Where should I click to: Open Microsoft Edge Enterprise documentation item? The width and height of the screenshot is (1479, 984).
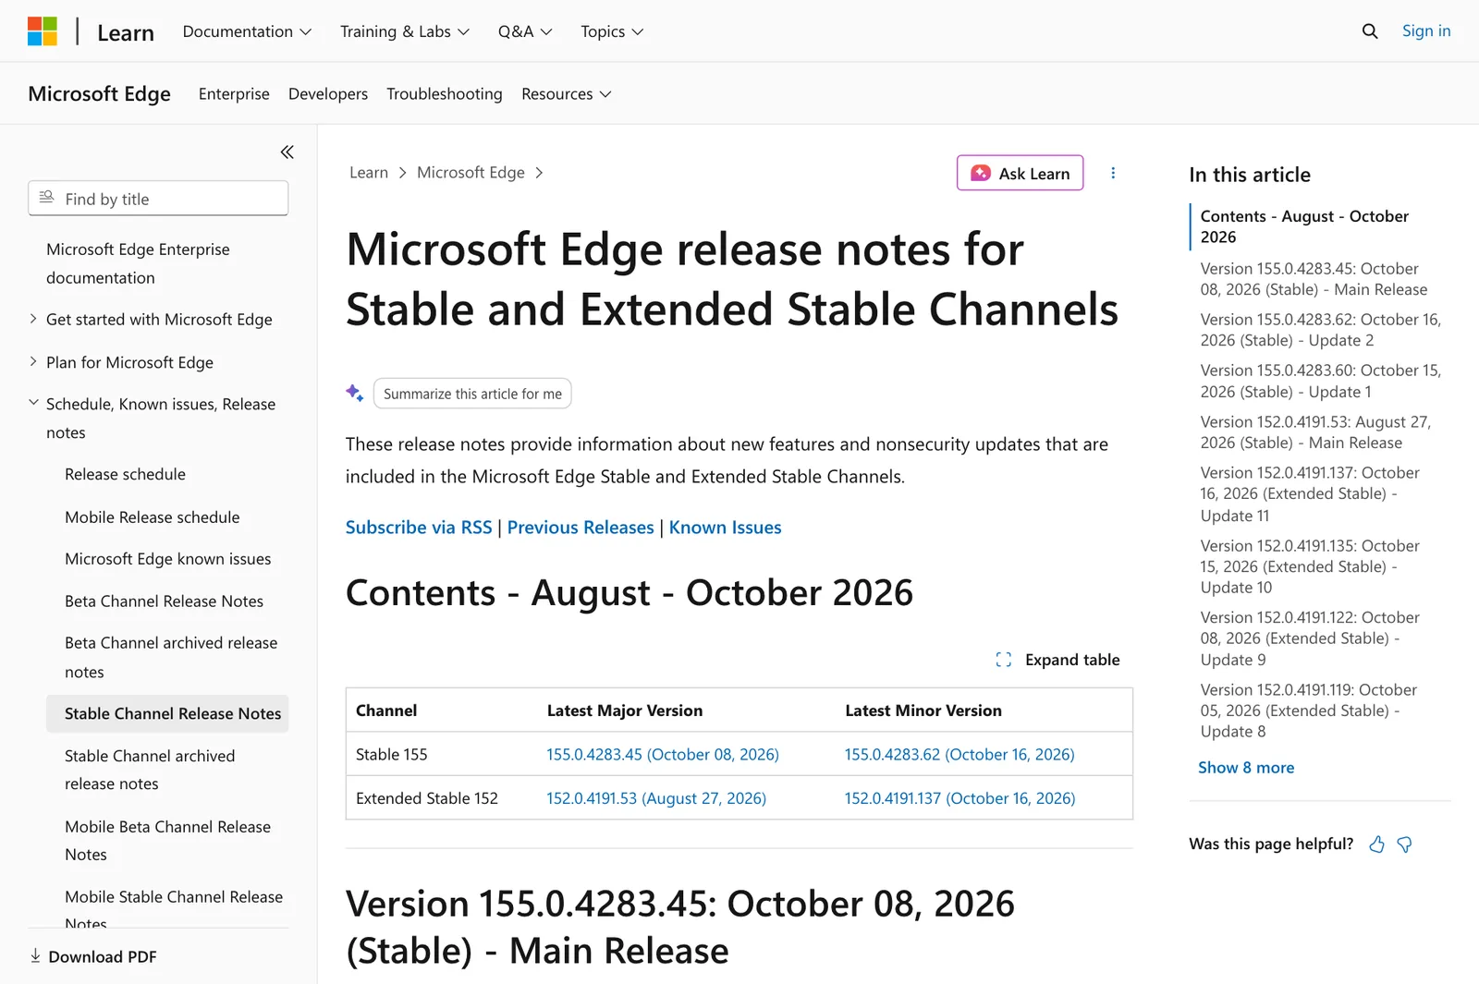pos(138,263)
